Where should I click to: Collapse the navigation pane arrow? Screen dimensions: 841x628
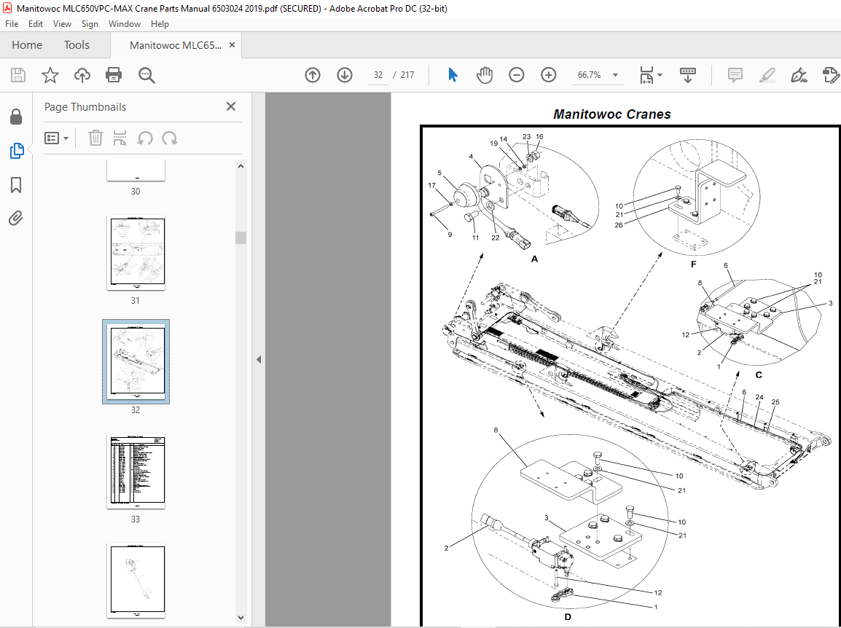[x=259, y=359]
